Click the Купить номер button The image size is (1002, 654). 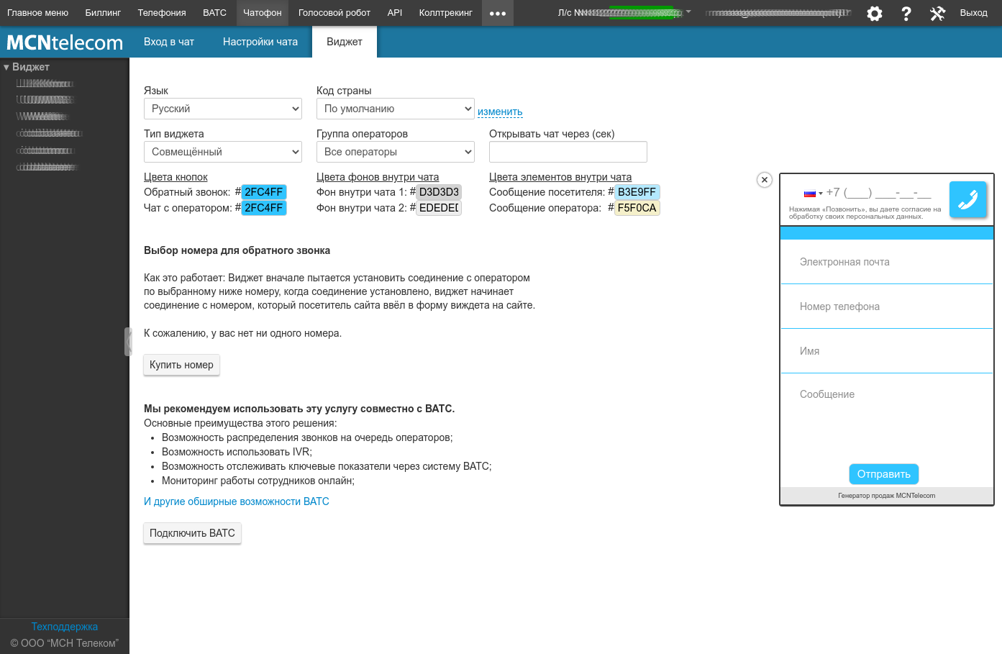(181, 365)
